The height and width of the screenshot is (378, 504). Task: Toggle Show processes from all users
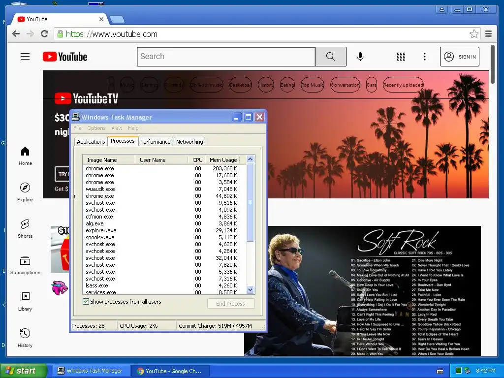coord(86,302)
